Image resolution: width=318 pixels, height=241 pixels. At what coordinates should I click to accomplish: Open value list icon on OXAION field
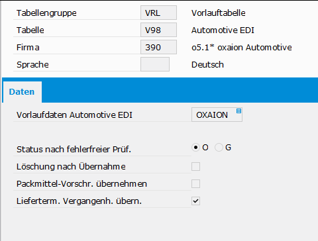coord(238,111)
